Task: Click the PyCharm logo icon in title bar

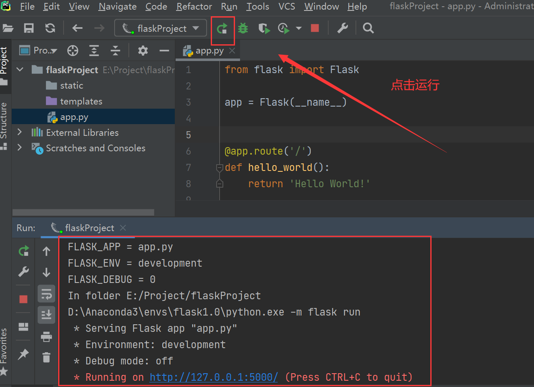Action: 6,6
